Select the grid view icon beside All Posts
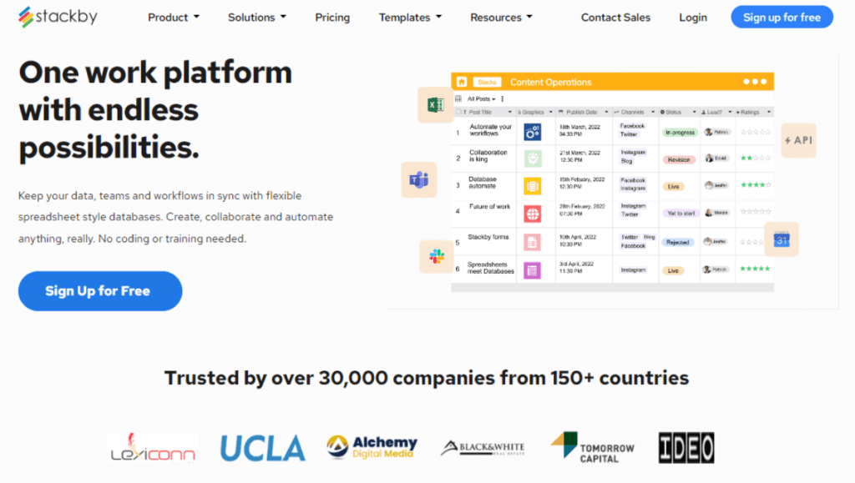Viewport: 855px width, 483px height. (x=458, y=98)
